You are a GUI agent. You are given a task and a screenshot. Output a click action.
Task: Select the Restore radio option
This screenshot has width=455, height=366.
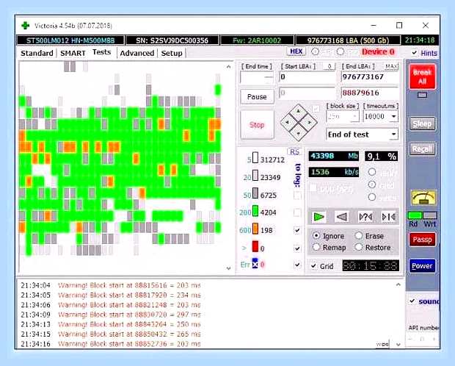[359, 247]
